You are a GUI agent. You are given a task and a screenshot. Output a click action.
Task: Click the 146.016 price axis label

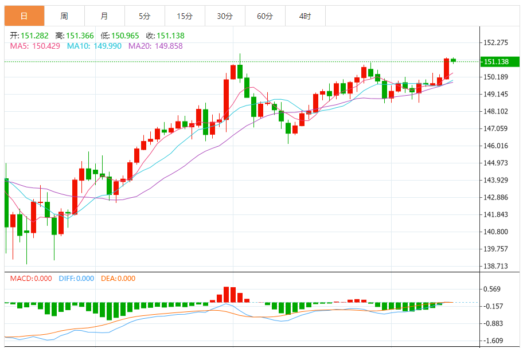495,146
